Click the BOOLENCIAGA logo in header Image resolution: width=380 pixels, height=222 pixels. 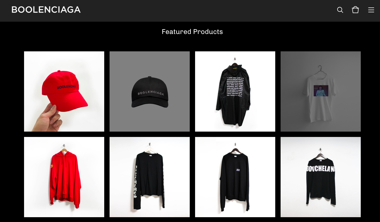[46, 10]
